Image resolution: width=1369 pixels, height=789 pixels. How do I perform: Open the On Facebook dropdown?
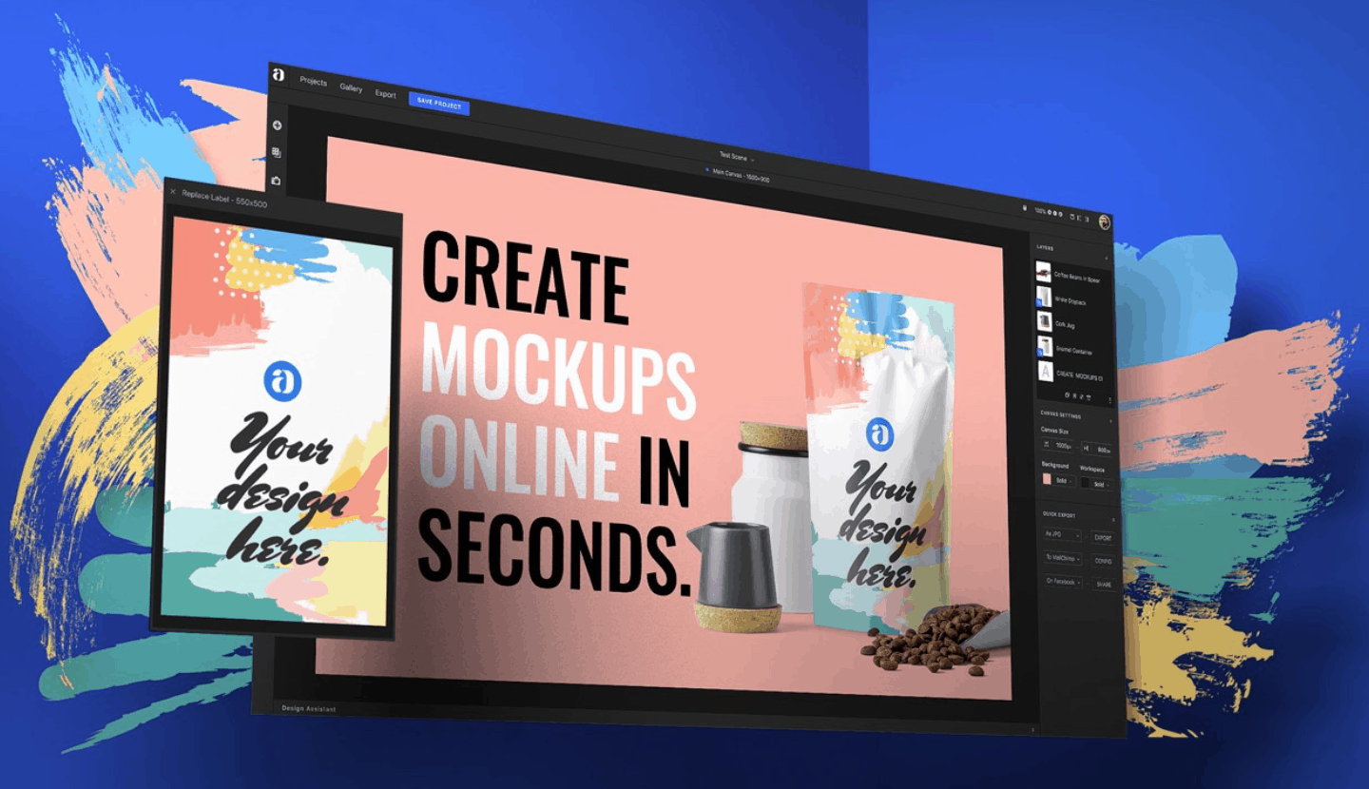coord(1064,581)
